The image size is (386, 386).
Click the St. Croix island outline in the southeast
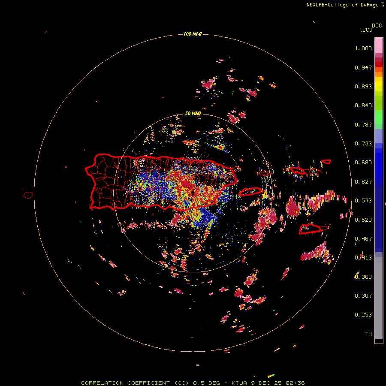(311, 229)
